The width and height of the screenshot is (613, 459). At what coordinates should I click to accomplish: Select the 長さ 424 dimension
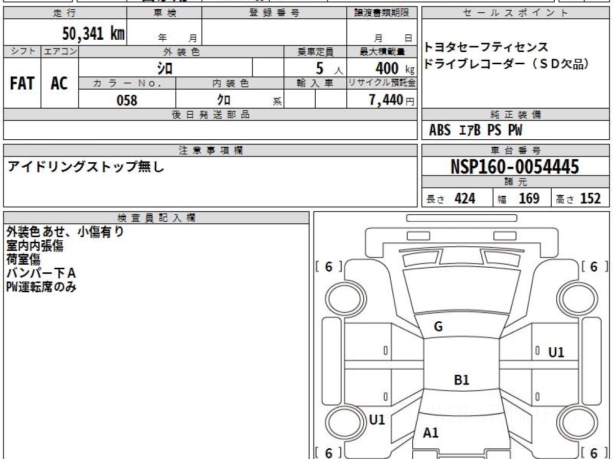pyautogui.click(x=451, y=198)
